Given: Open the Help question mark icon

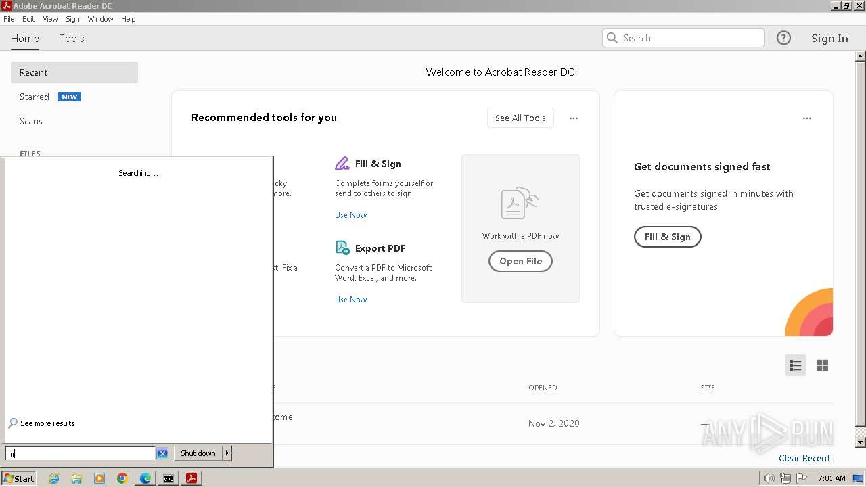Looking at the screenshot, I should pyautogui.click(x=783, y=38).
